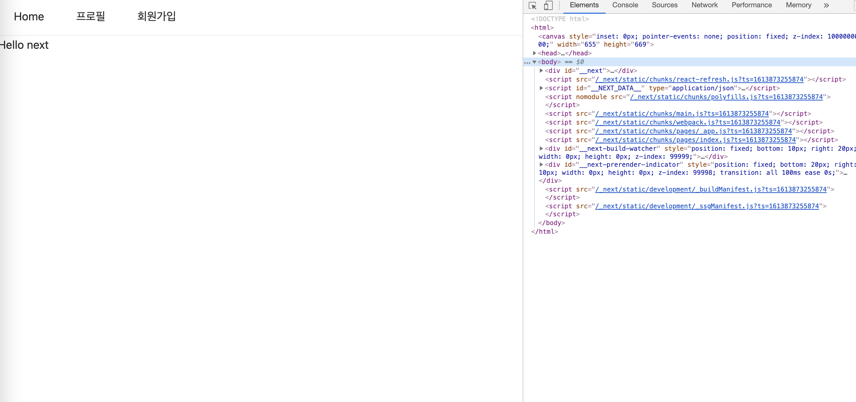Expand the __NEXT_DATA__ script node

(541, 88)
